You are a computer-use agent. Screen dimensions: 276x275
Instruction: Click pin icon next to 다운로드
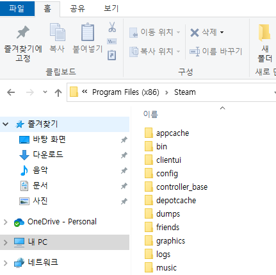tap(124, 155)
